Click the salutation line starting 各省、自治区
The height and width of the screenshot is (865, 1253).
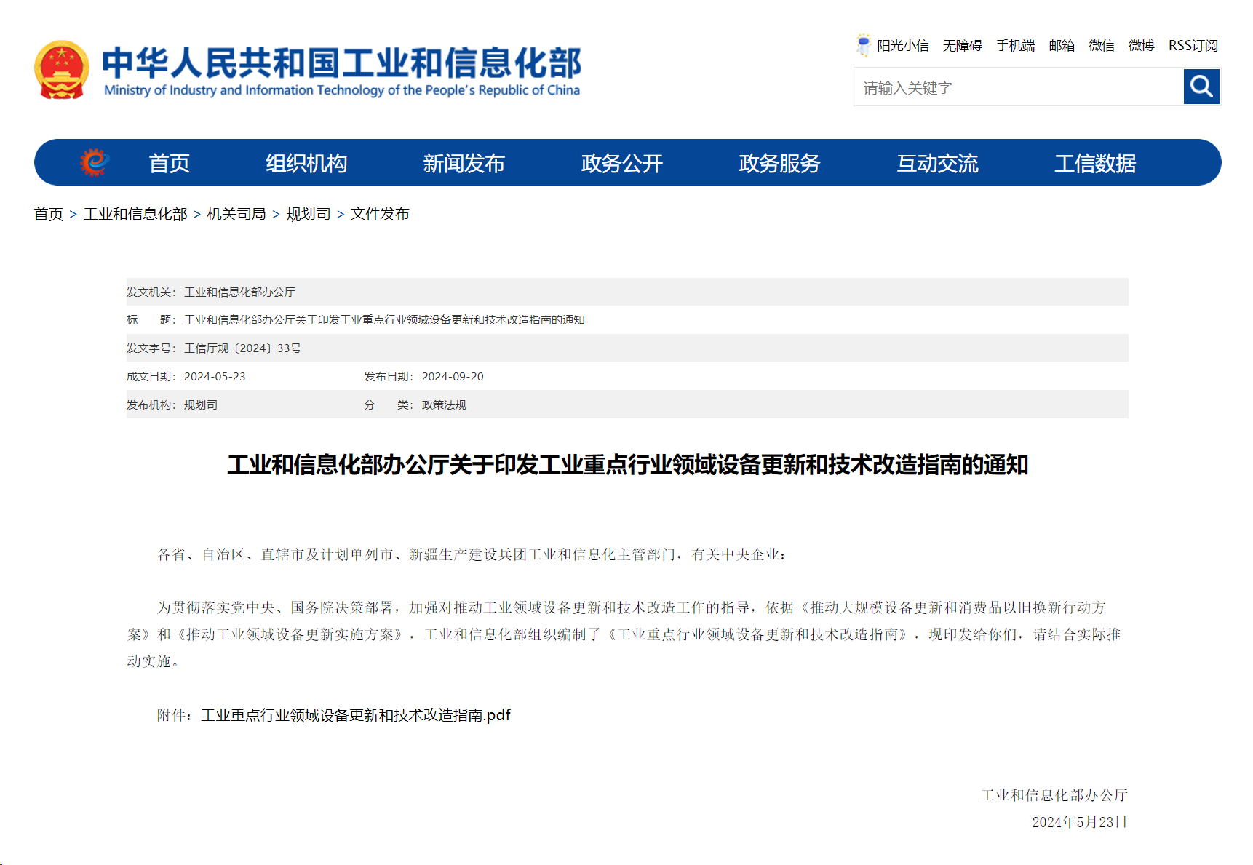pyautogui.click(x=472, y=554)
